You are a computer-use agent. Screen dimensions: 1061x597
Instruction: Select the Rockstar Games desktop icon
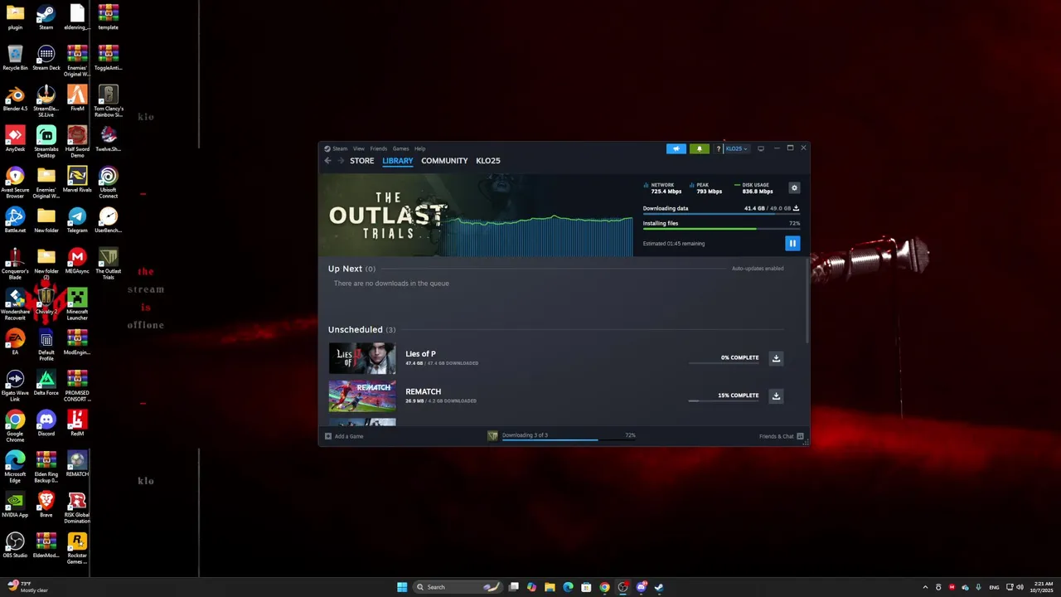(77, 548)
